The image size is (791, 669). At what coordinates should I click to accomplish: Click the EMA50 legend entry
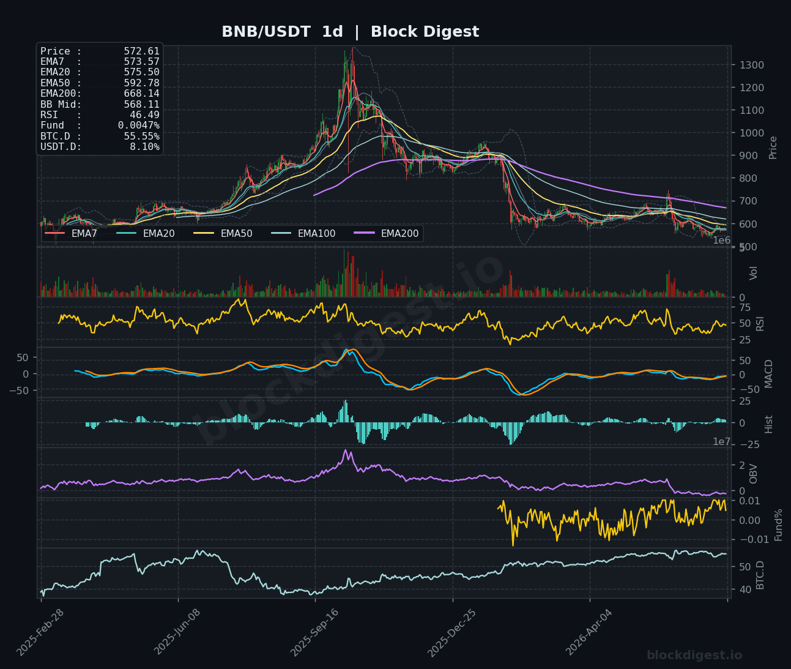223,233
